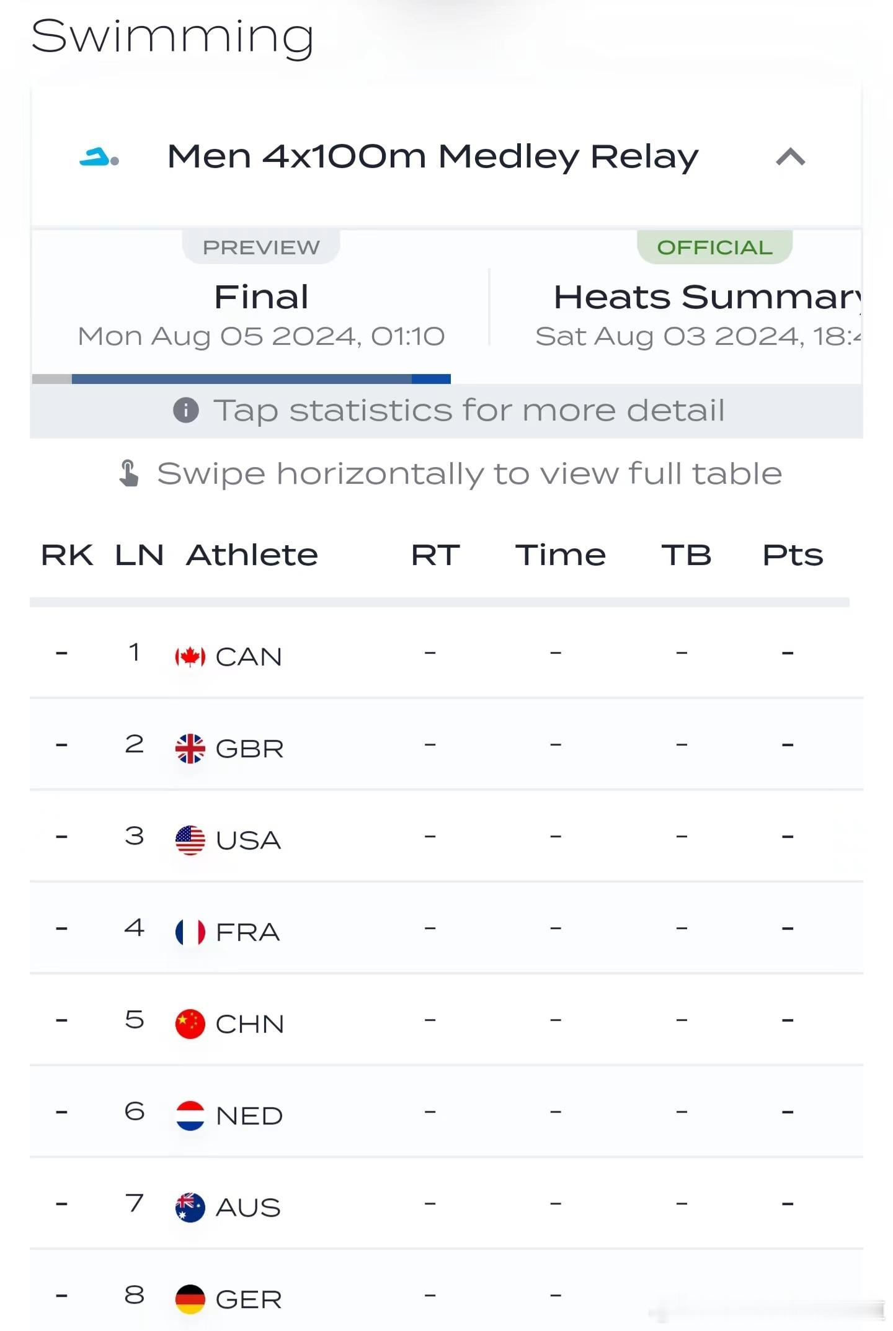
Task: Click the RT column header
Action: (435, 554)
